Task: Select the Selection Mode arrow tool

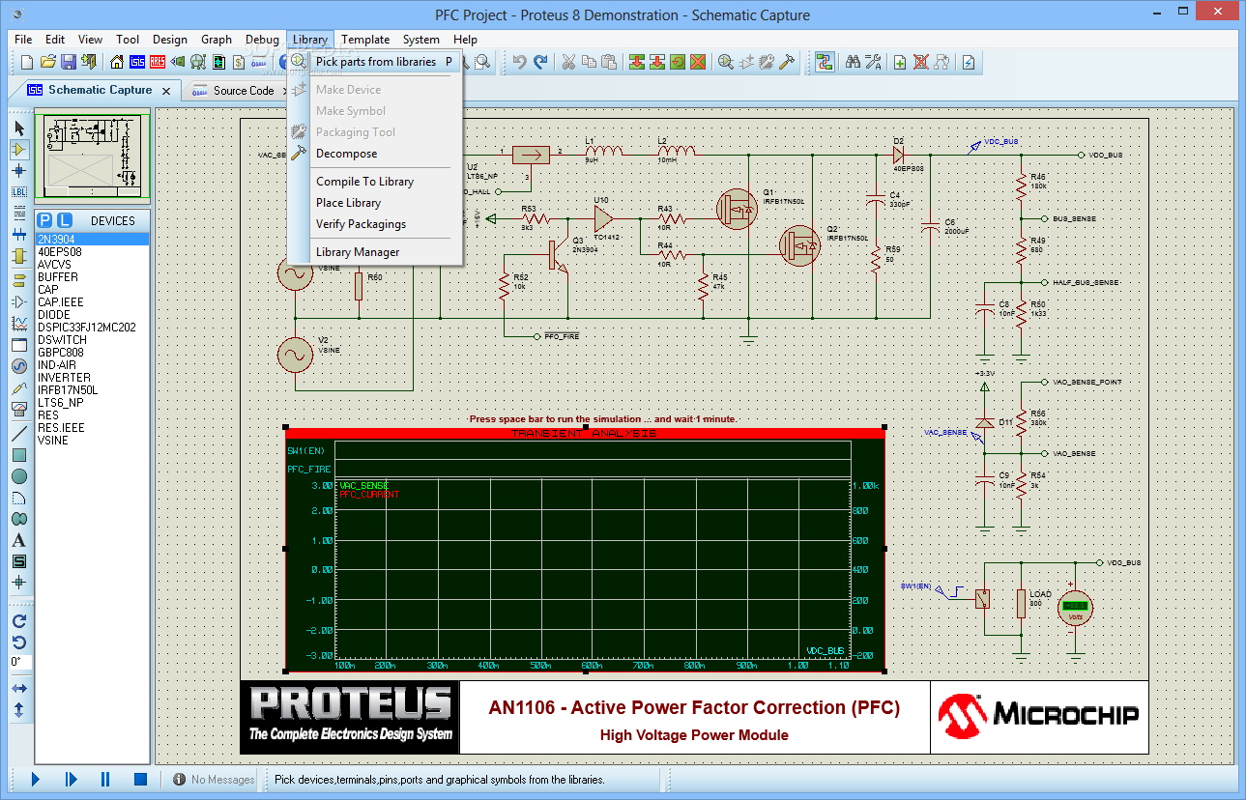Action: [19, 128]
